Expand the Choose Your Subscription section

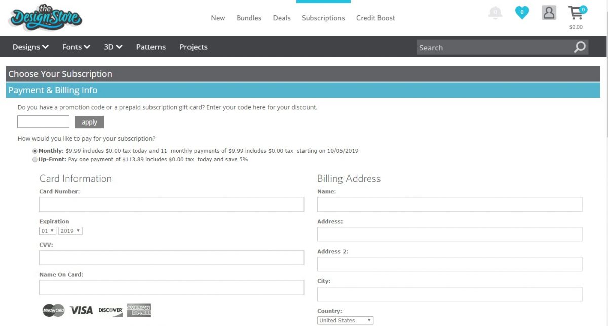point(303,74)
